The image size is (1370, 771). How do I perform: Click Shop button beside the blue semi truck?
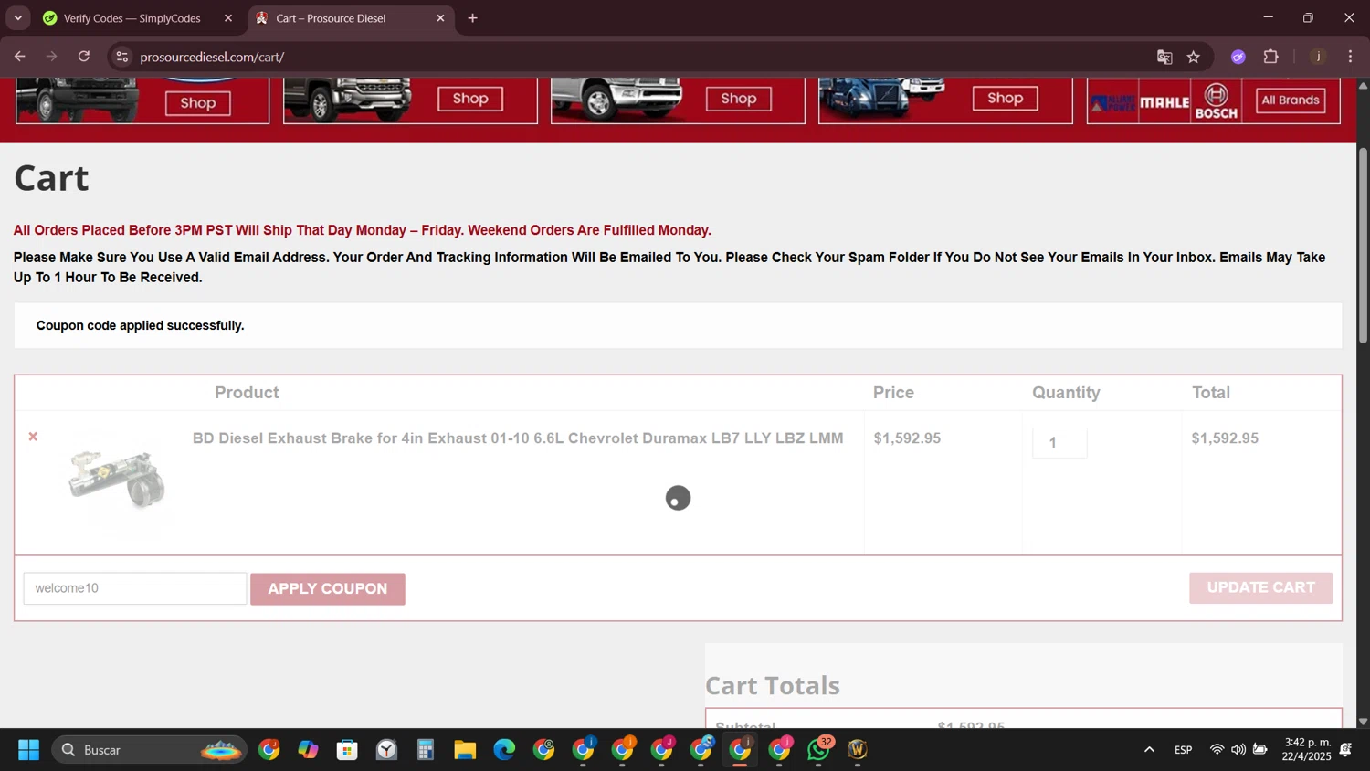[x=1005, y=98]
